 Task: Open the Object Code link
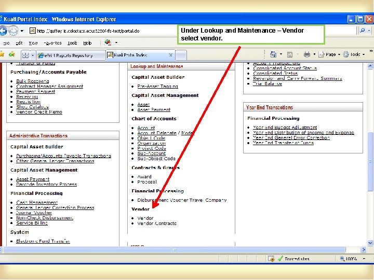click(x=151, y=138)
